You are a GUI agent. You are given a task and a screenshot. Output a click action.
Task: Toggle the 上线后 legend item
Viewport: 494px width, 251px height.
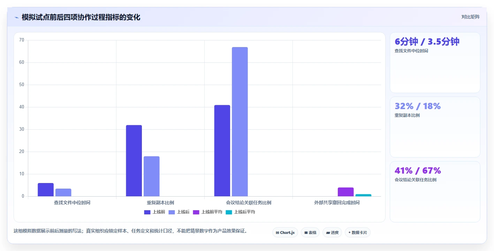tap(179, 212)
